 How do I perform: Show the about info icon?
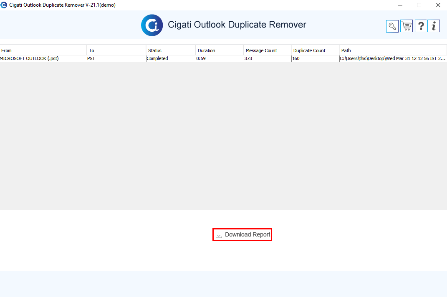pyautogui.click(x=434, y=26)
